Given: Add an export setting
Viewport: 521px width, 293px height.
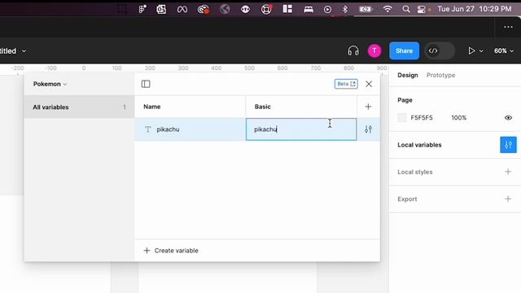Looking at the screenshot, I should tap(508, 199).
